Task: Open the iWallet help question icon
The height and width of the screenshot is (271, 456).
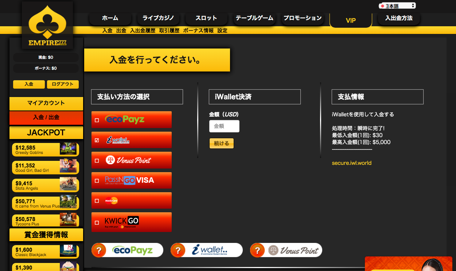Action: [178, 250]
